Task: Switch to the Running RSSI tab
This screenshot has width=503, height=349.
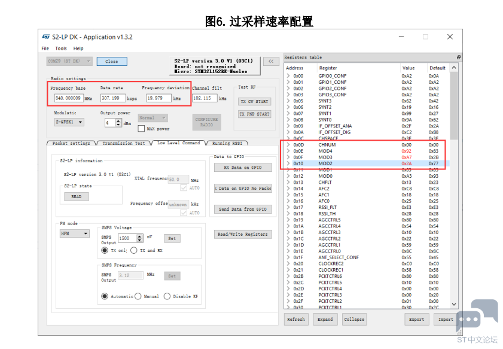Action: pos(227,143)
